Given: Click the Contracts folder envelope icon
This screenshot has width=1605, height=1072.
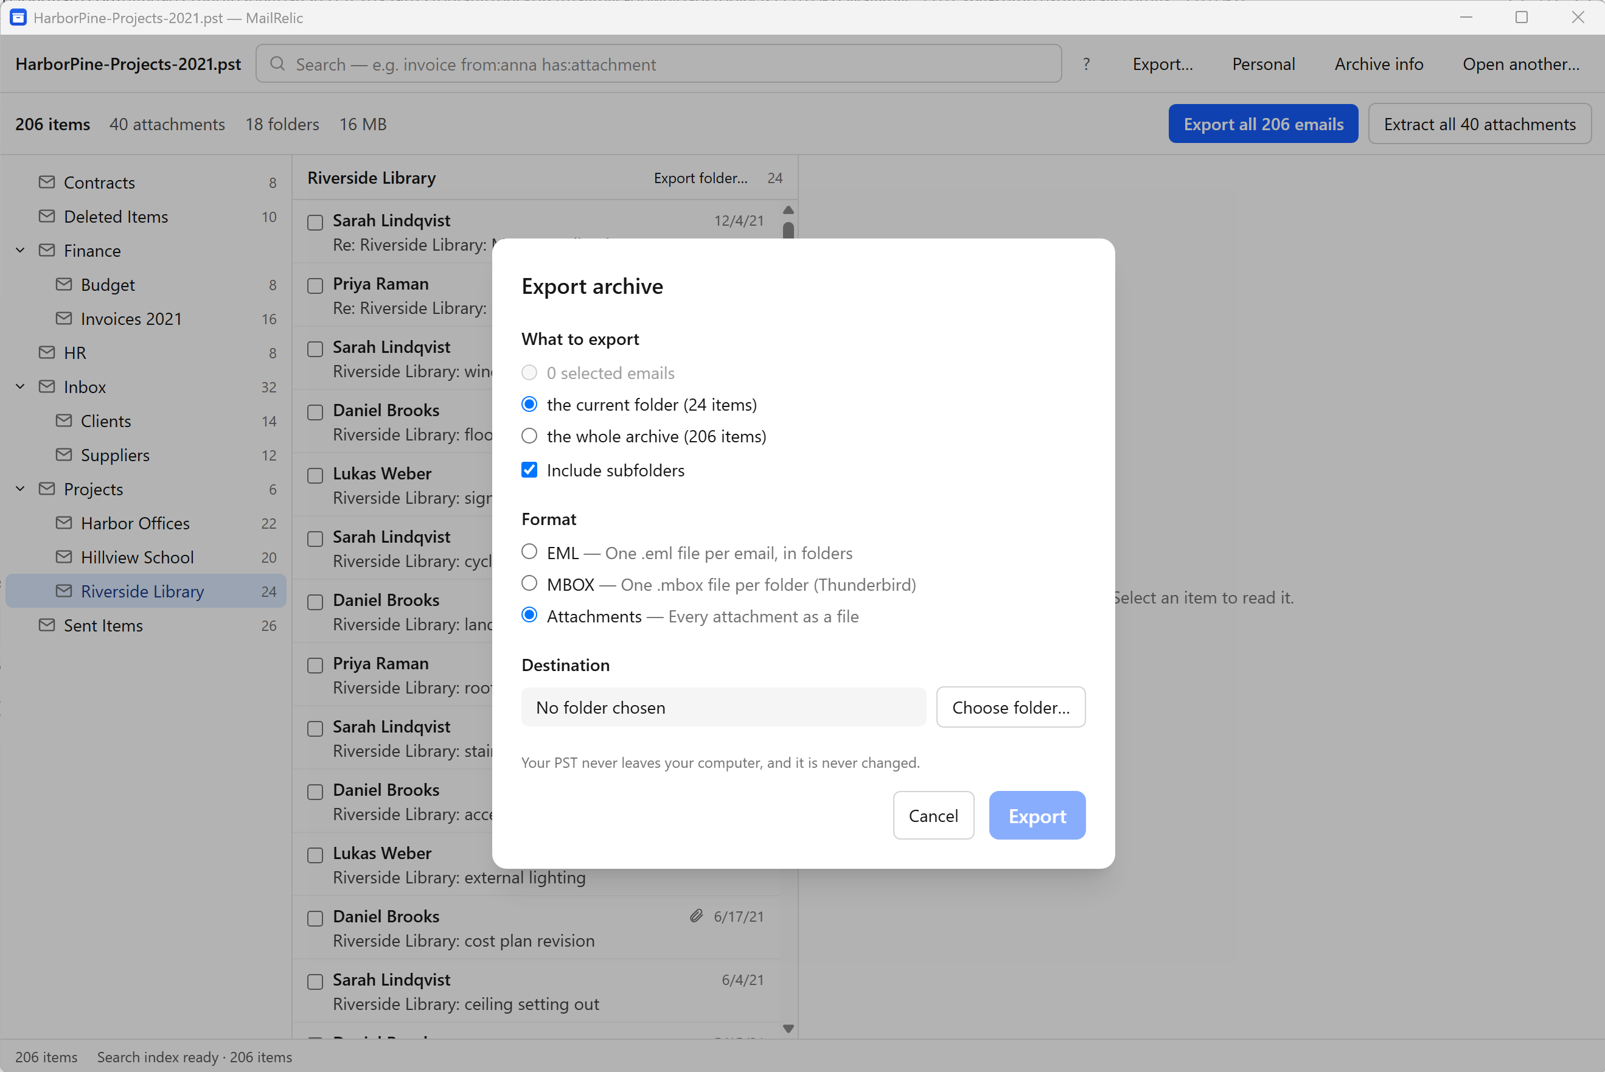Looking at the screenshot, I should tap(46, 182).
